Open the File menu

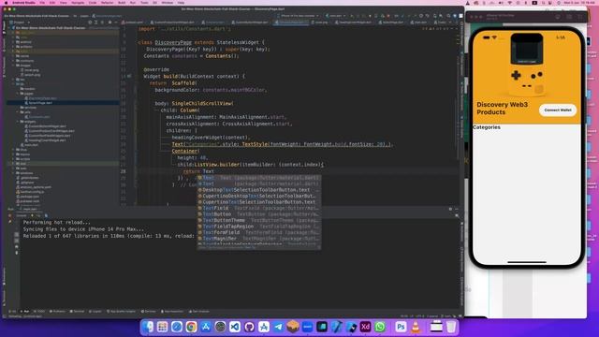coord(42,2)
